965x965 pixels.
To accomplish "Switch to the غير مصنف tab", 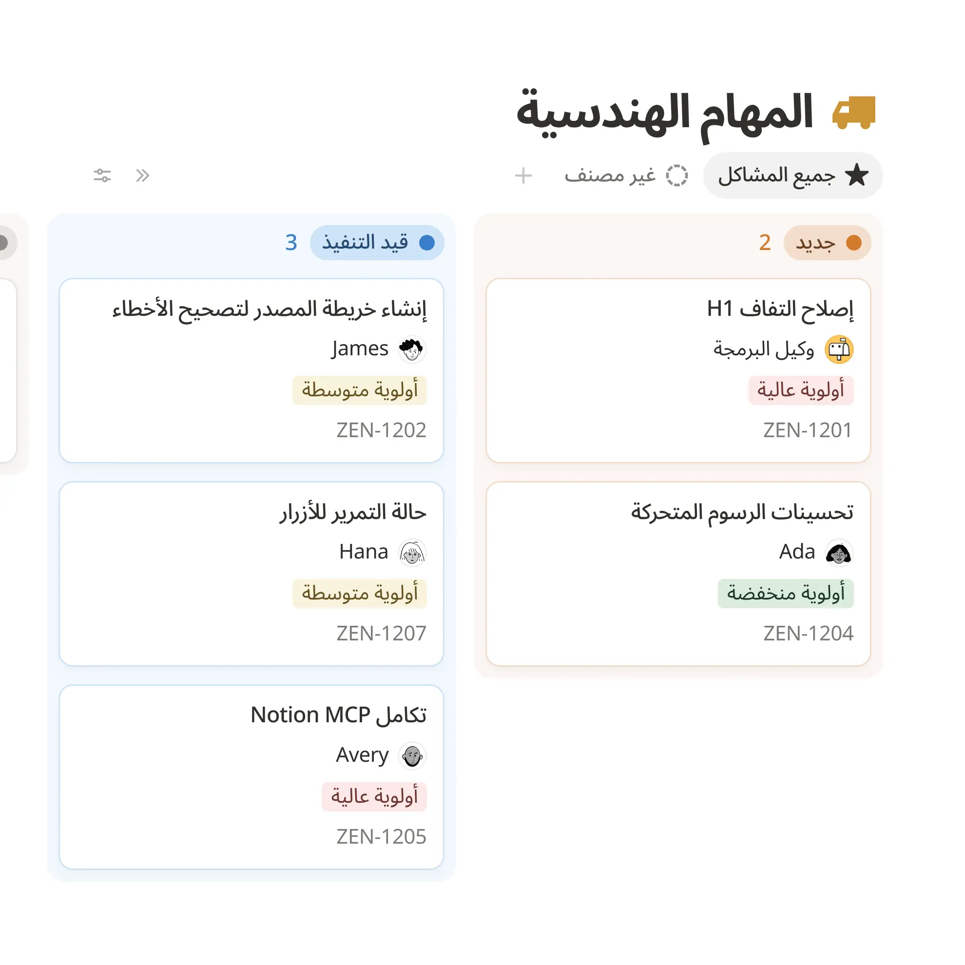I will click(x=626, y=175).
